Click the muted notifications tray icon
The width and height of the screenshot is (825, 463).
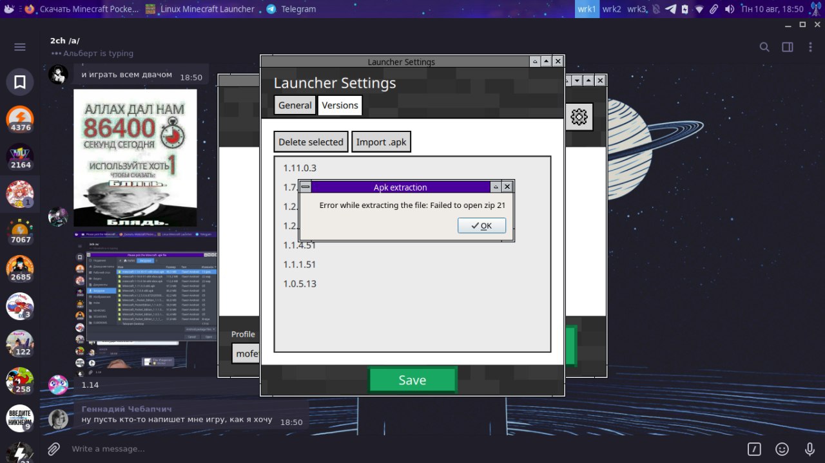[656, 9]
